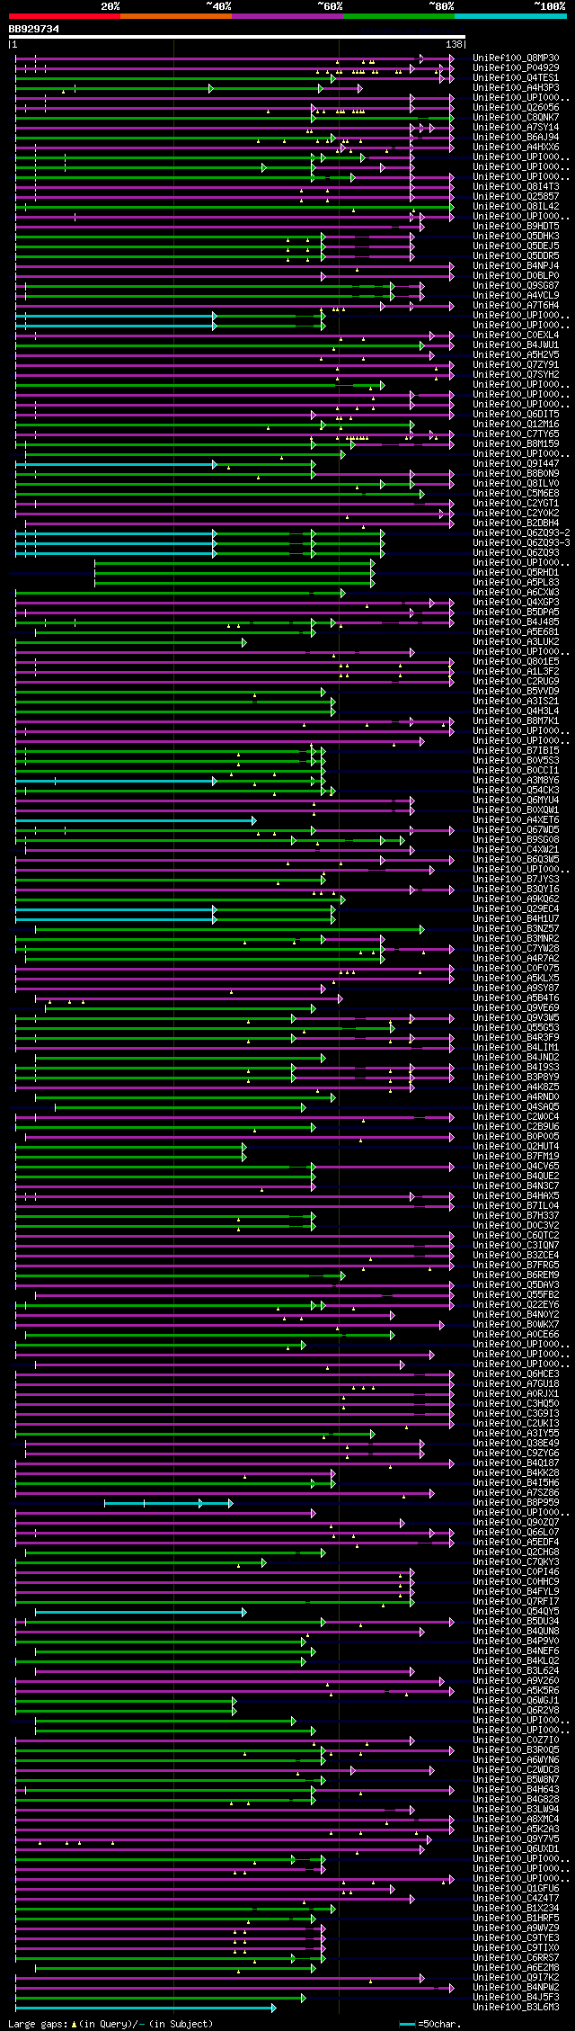This screenshot has width=575, height=2031.
Task: Select hit label UniRef100_B4J485
Action: pos(516,622)
